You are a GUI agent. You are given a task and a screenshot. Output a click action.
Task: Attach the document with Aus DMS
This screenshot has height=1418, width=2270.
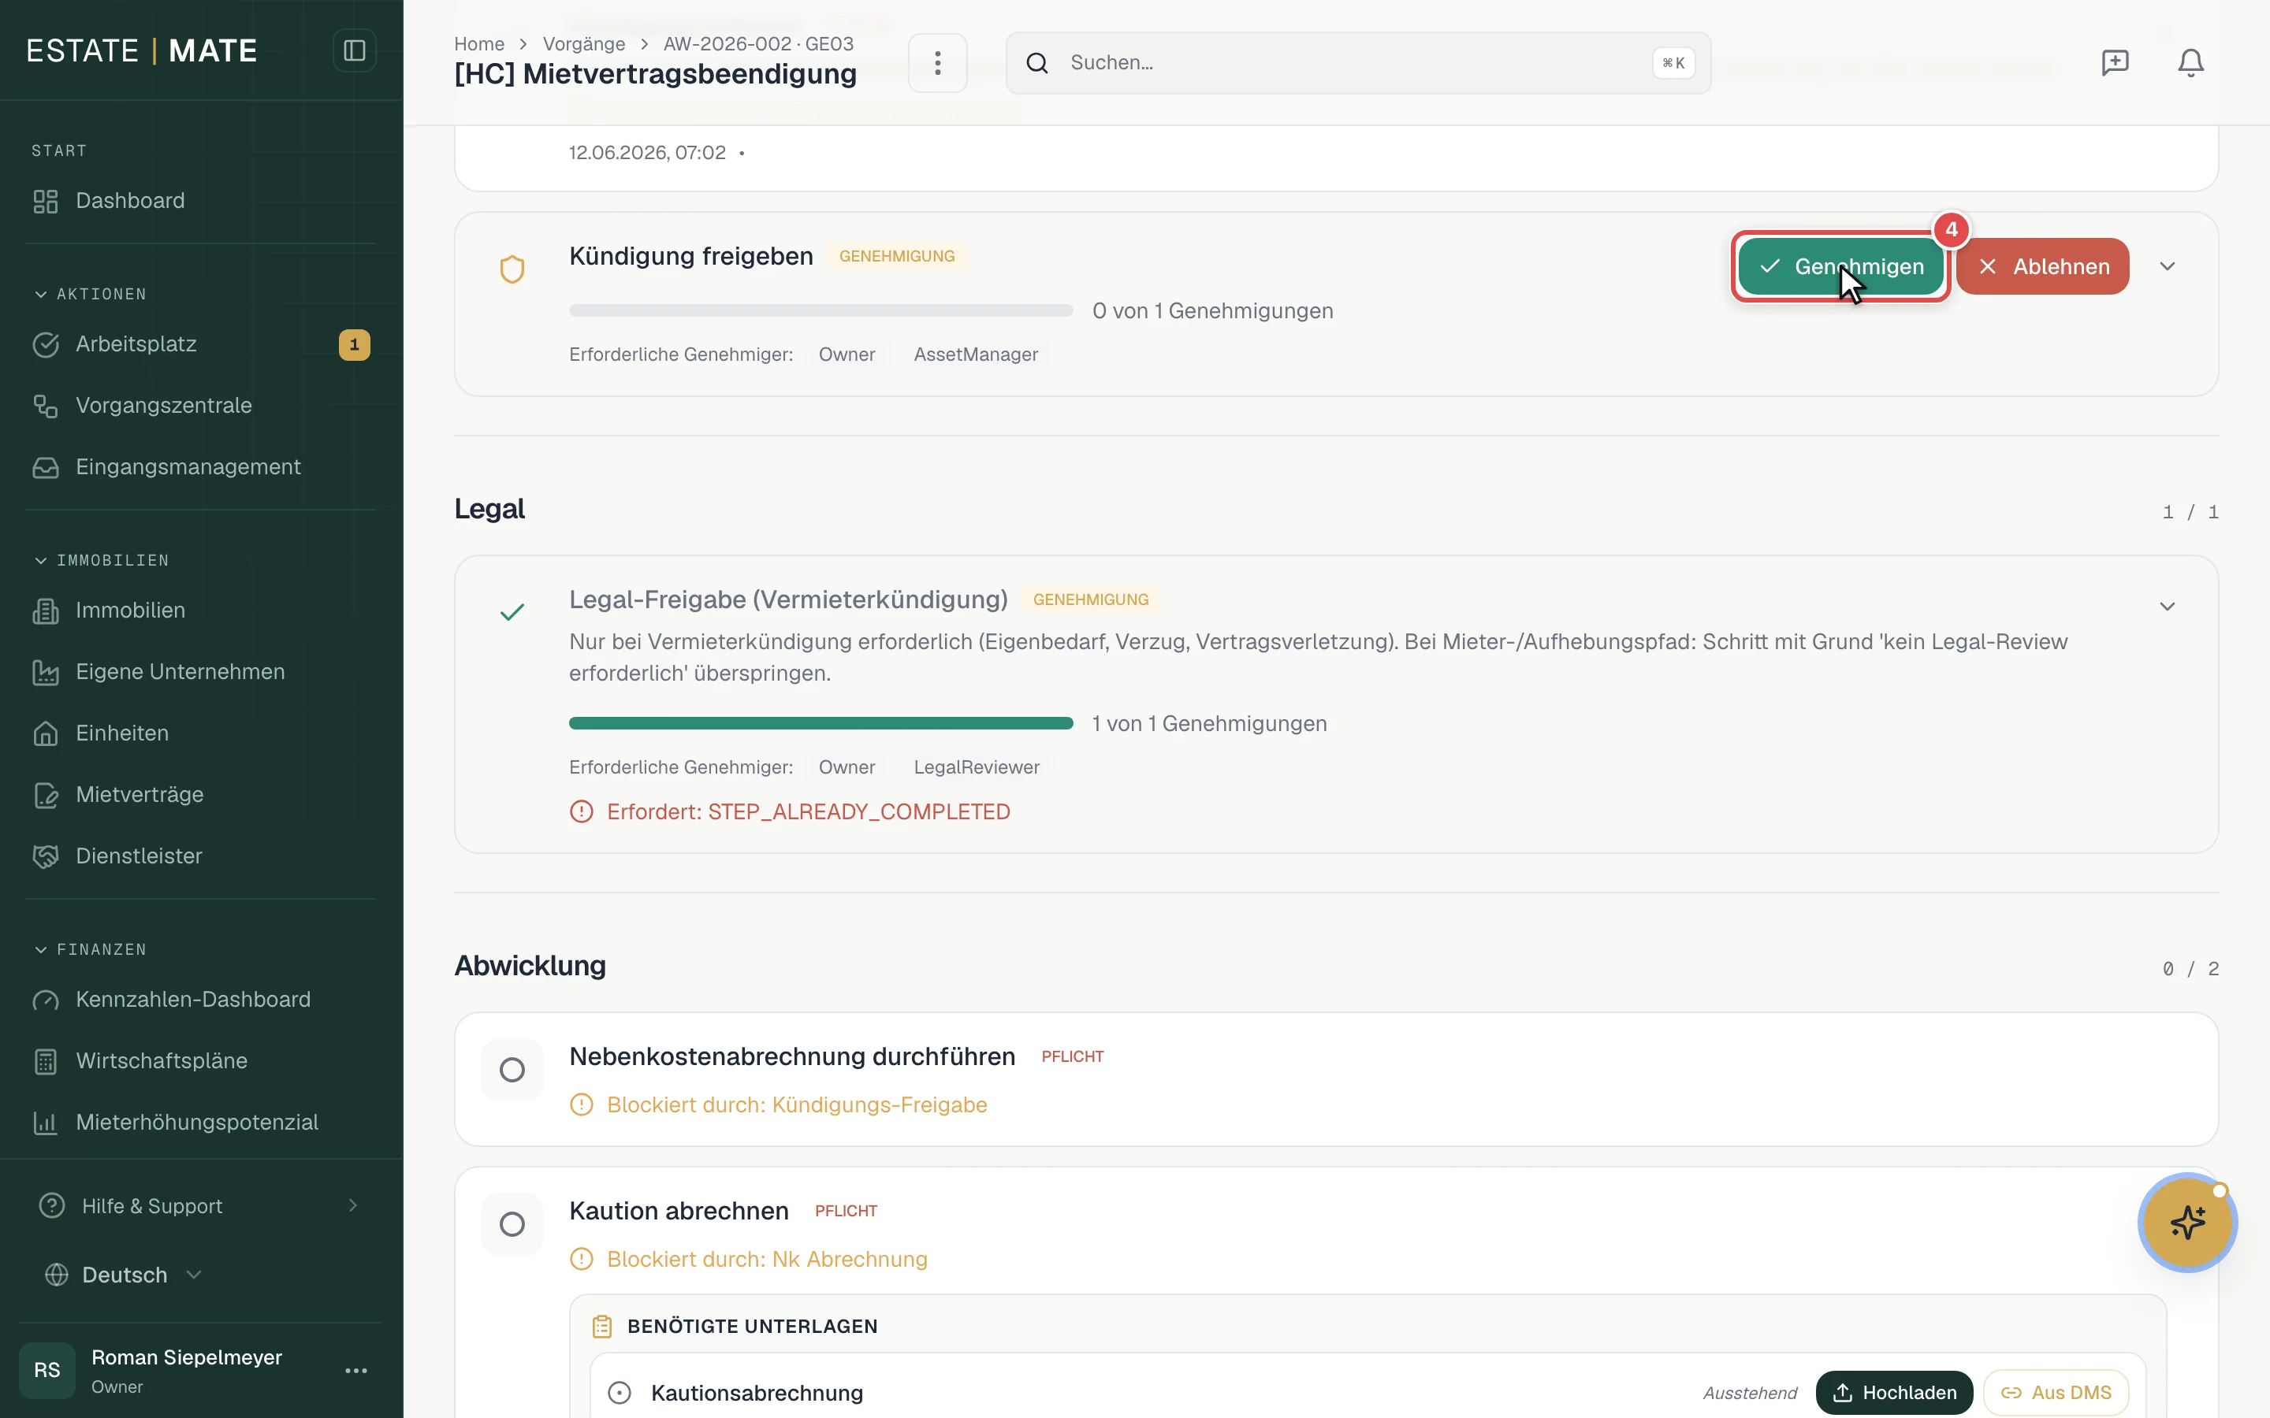[2055, 1393]
